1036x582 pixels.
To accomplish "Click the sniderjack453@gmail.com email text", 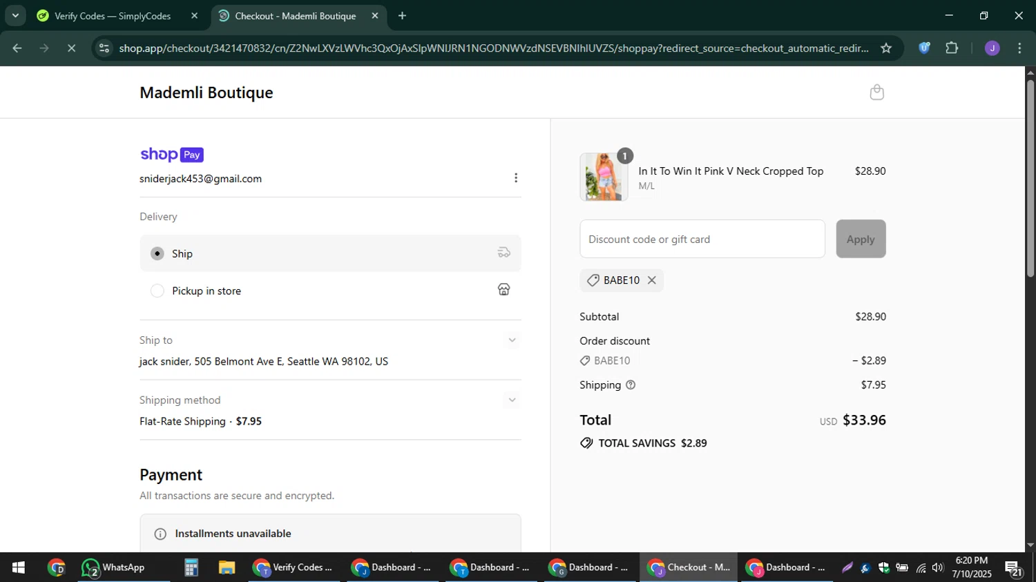I will coord(200,179).
